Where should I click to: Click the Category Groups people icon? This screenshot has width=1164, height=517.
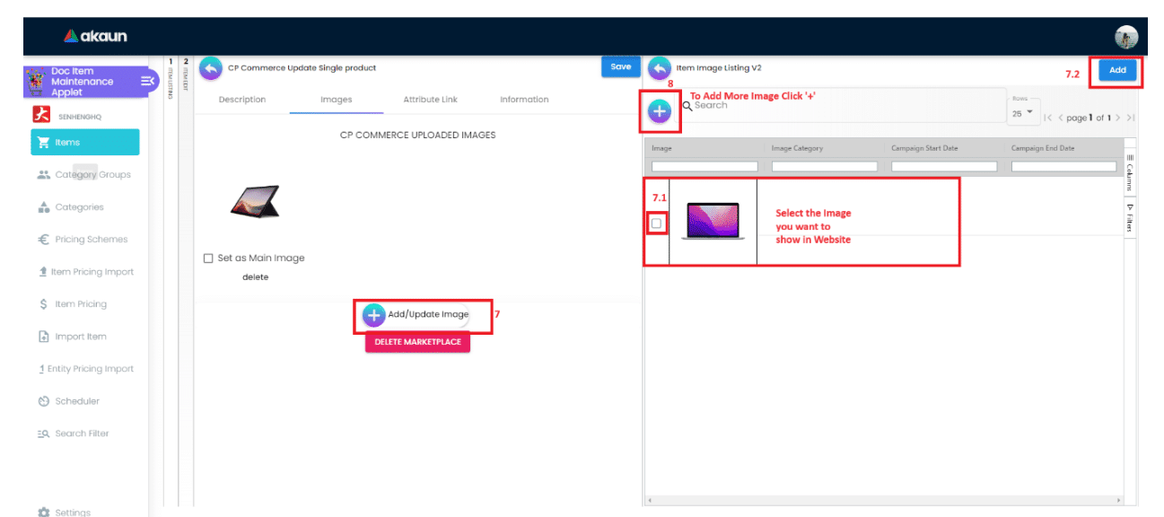click(43, 175)
